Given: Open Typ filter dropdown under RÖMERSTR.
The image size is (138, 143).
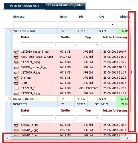Looking at the screenshot, I should (x=97, y=118).
